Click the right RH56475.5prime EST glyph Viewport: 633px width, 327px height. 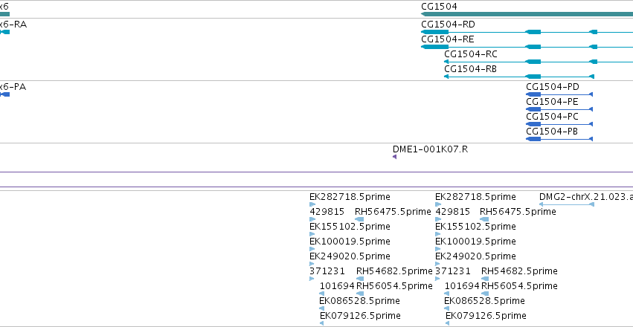(x=484, y=219)
